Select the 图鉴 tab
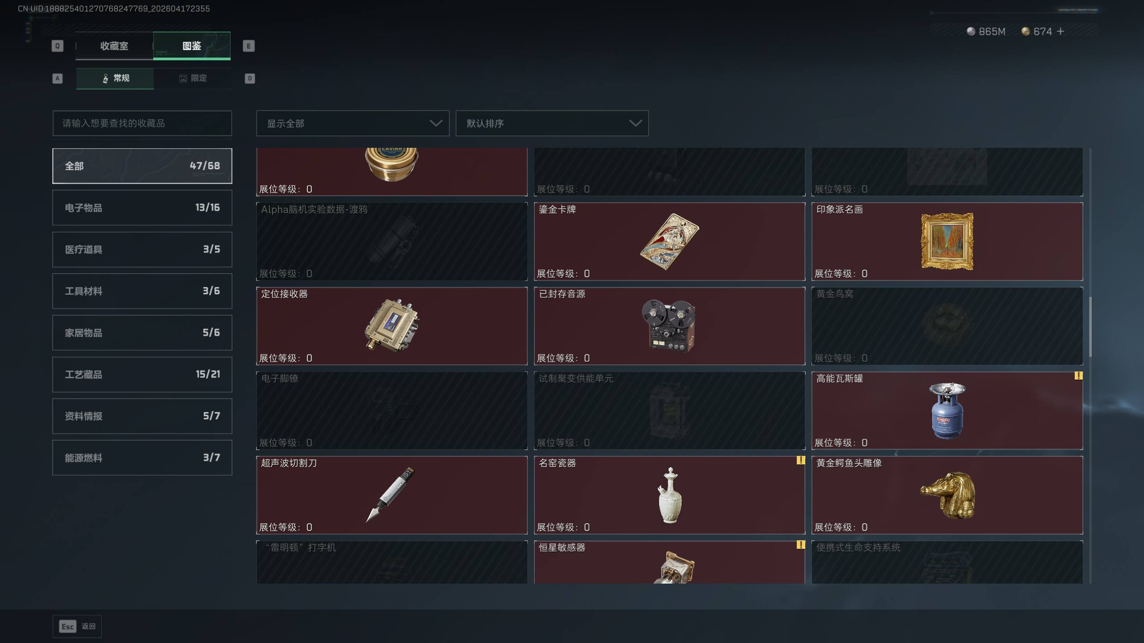 (x=192, y=46)
